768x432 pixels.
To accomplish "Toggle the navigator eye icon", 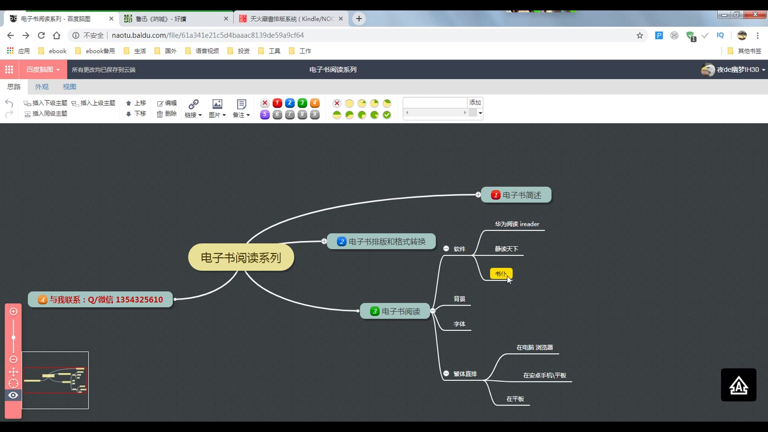I will pyautogui.click(x=13, y=395).
